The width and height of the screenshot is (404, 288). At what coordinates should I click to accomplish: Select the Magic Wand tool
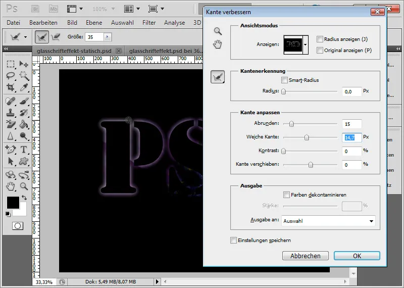click(x=24, y=76)
